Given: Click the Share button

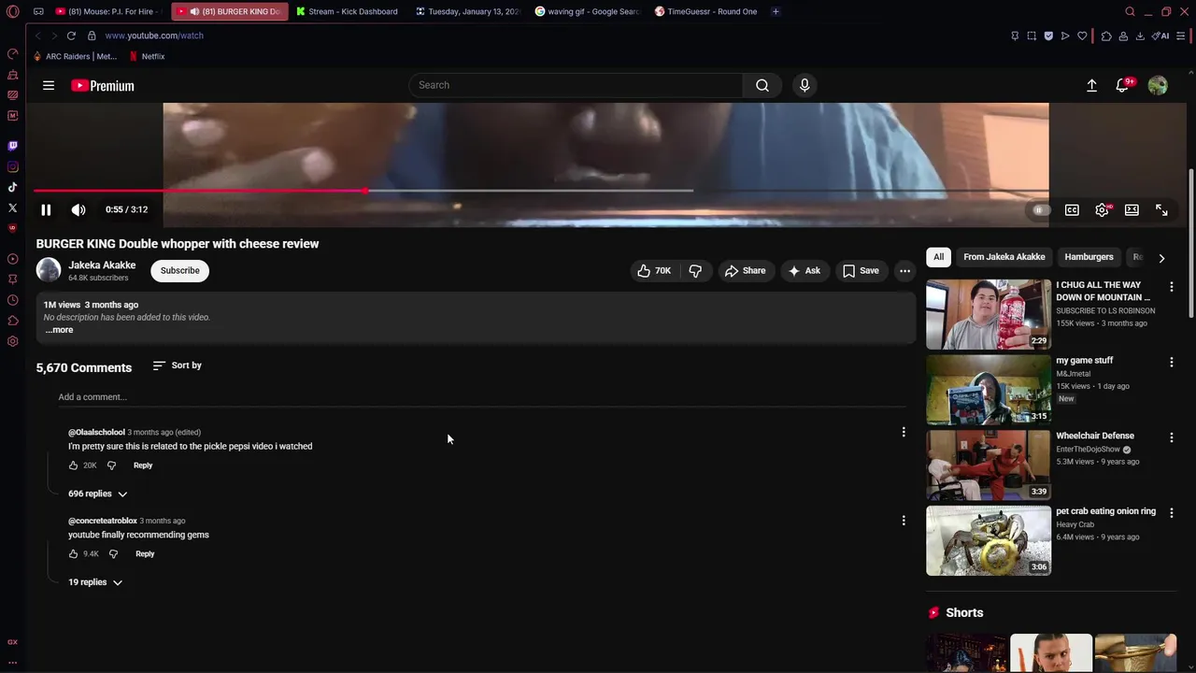Looking at the screenshot, I should pos(745,271).
